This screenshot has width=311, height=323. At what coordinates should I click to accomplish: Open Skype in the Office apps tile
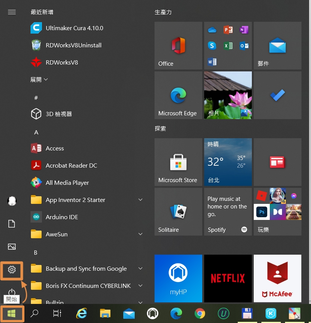[x=212, y=45]
